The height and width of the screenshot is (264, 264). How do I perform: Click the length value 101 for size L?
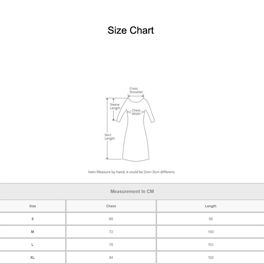[211, 245]
